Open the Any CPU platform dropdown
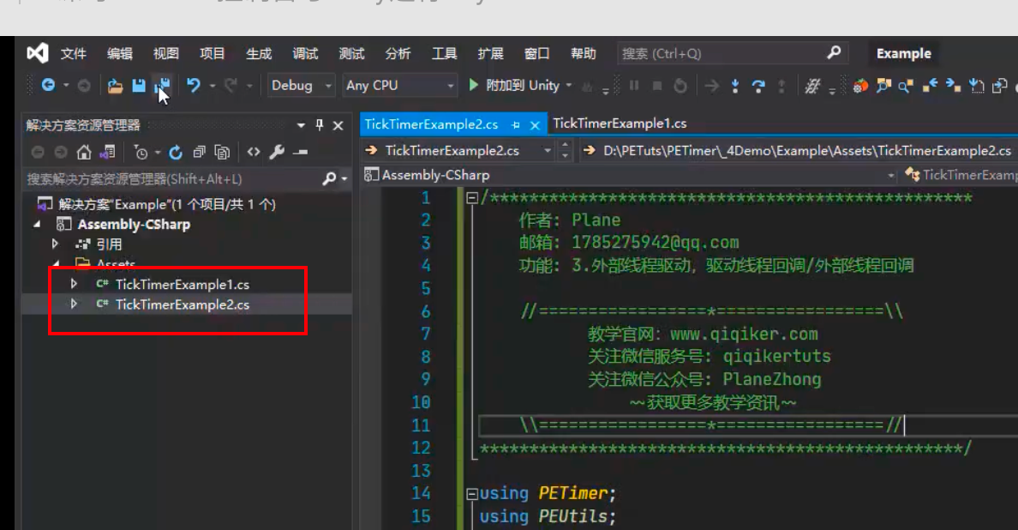The image size is (1018, 530). click(451, 86)
